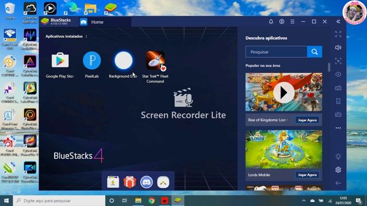The width and height of the screenshot is (367, 206).
Task: Click the sidebar three-dots more icon
Action: coord(338,128)
